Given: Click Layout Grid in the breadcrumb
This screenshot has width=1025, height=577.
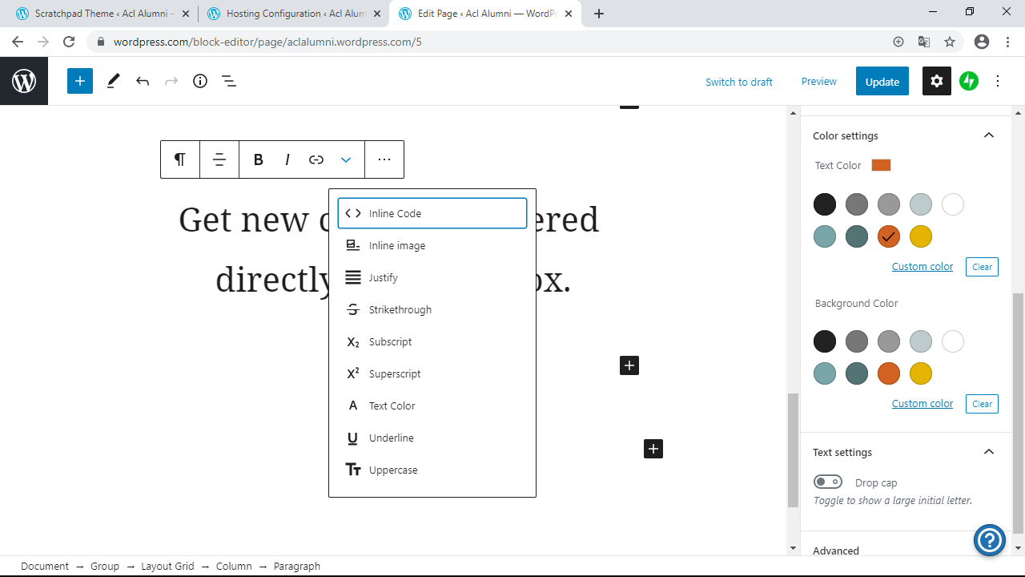Looking at the screenshot, I should [167, 566].
